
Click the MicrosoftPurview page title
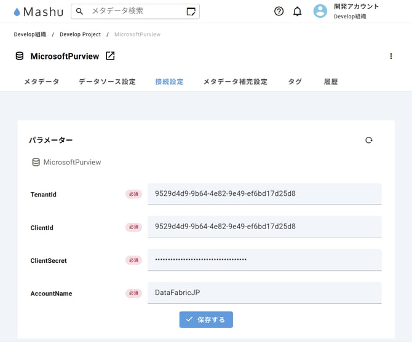[x=65, y=56]
